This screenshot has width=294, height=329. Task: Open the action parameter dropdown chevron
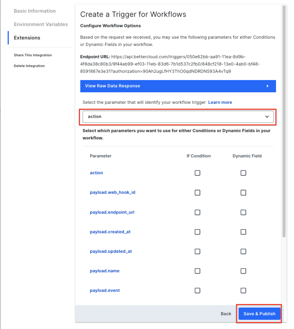[267, 117]
